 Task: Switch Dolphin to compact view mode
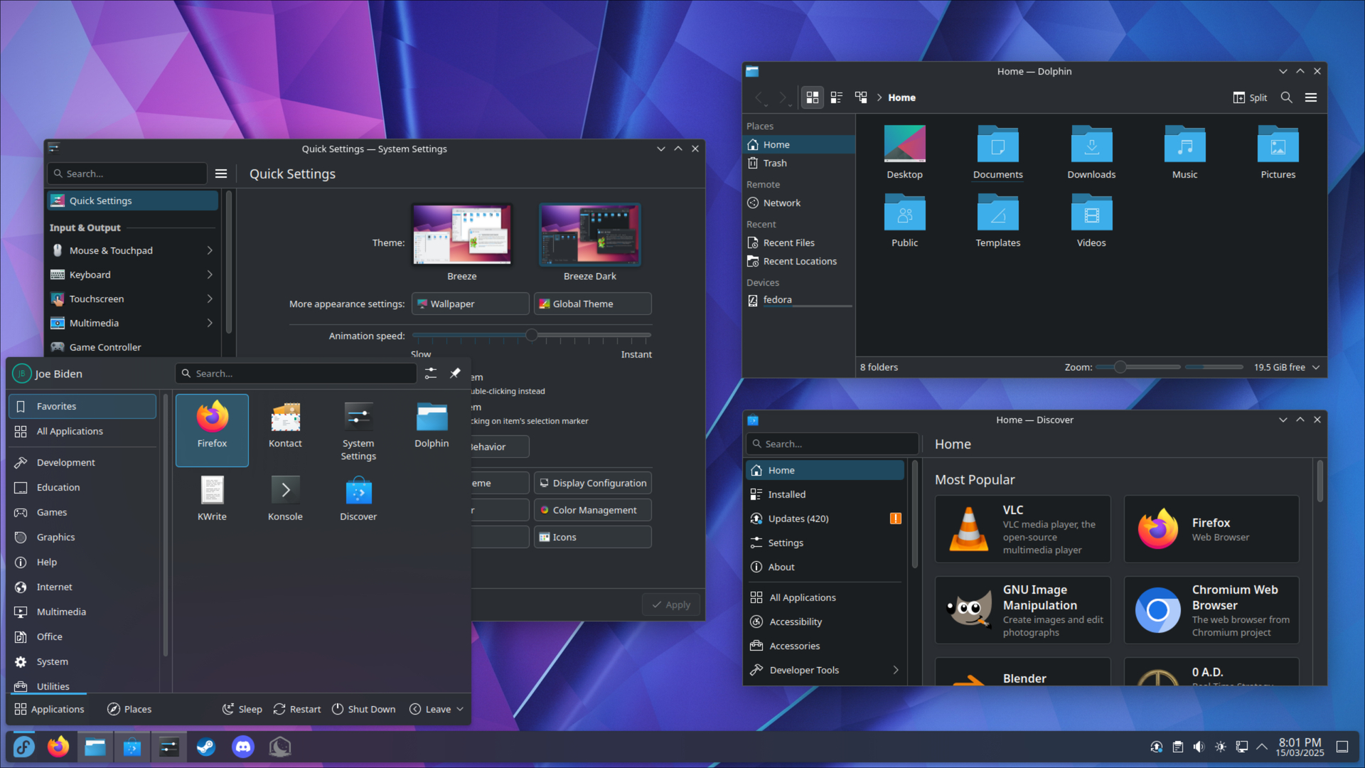coord(837,97)
